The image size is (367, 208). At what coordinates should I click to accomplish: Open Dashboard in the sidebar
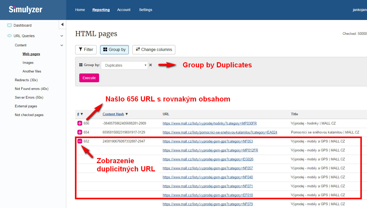pyautogui.click(x=23, y=25)
